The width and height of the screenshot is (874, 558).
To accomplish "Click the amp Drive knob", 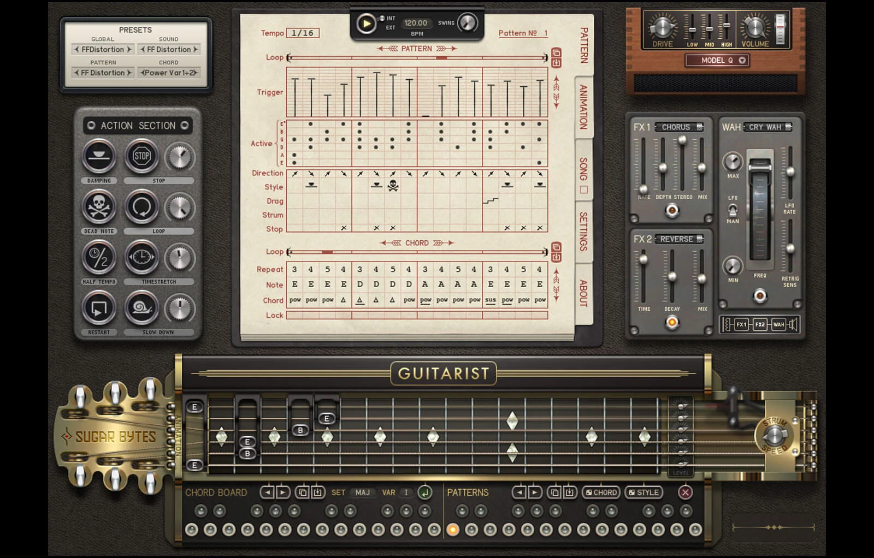I will 662,26.
